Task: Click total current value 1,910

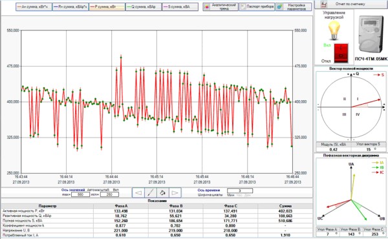Action: [285, 235]
